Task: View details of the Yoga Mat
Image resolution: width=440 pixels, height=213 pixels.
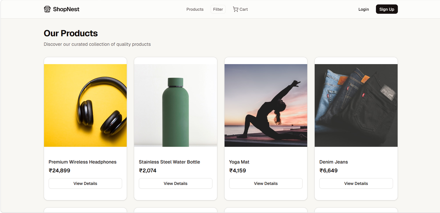Action: click(x=265, y=183)
